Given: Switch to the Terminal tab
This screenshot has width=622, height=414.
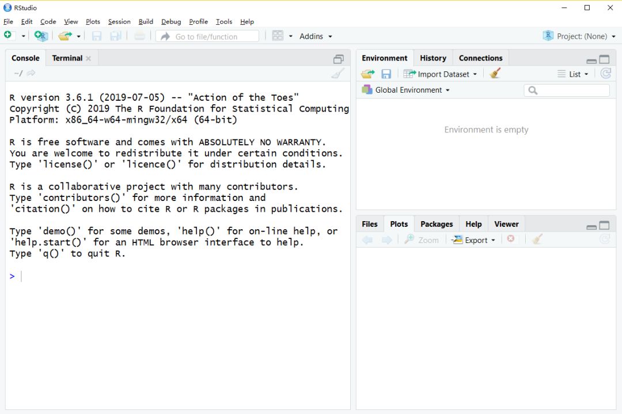Looking at the screenshot, I should (x=67, y=58).
